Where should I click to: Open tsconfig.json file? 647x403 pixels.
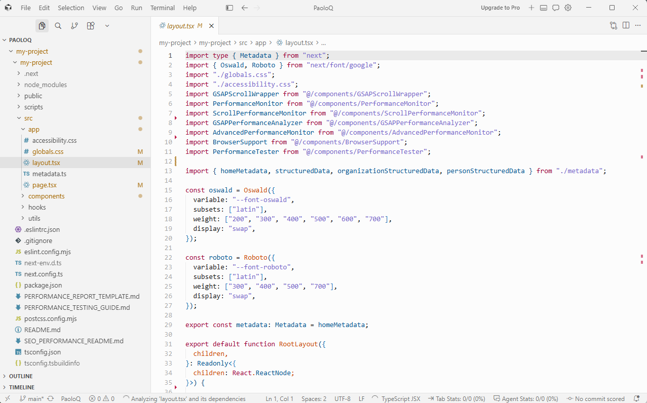[75, 352]
